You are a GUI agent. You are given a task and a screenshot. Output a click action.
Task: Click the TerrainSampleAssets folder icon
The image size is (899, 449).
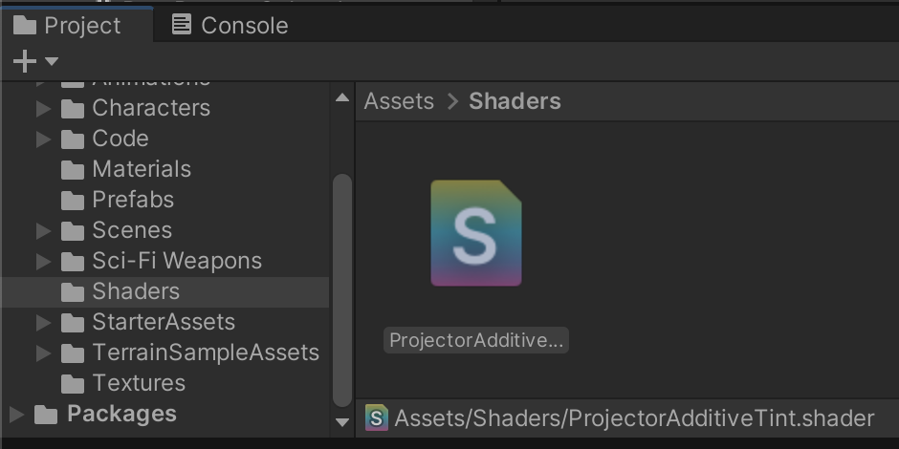coord(73,353)
